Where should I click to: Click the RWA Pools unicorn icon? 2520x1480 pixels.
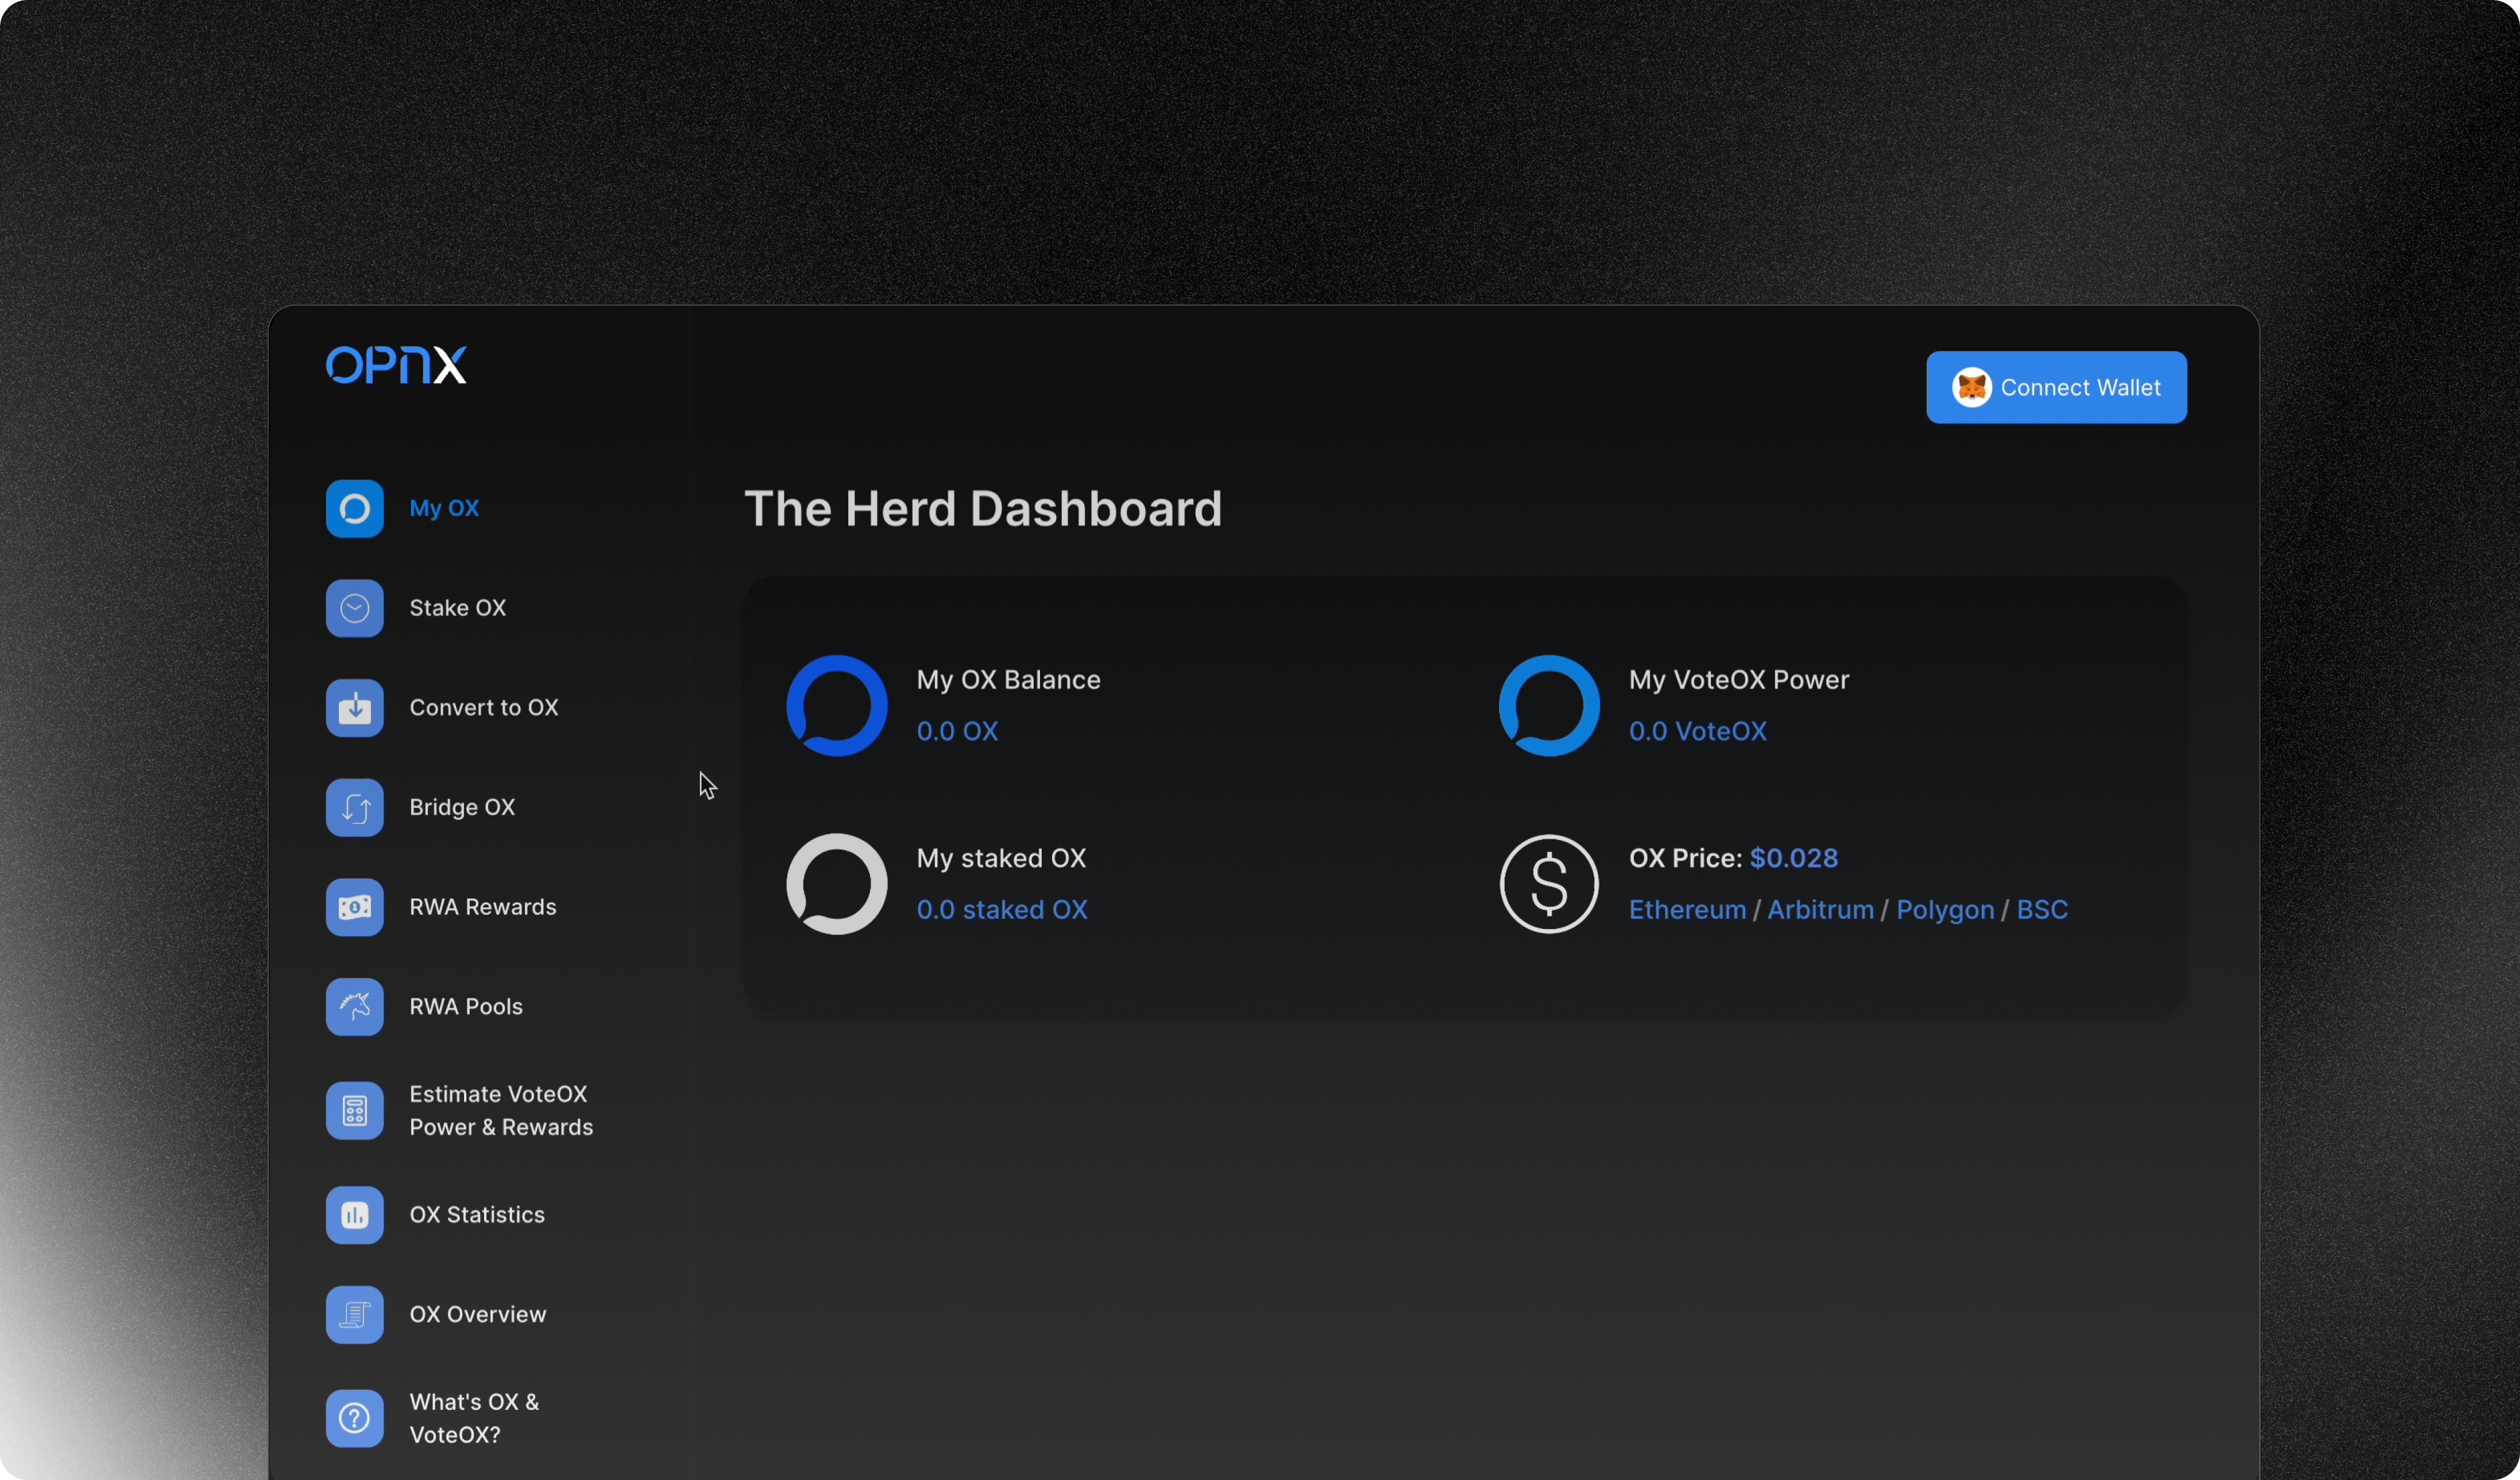354,1007
